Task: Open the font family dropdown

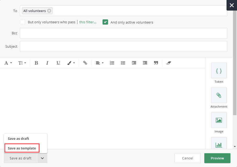Action: pyautogui.click(x=8, y=63)
